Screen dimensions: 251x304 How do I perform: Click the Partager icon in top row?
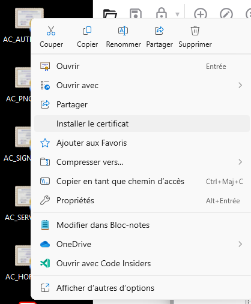(159, 31)
